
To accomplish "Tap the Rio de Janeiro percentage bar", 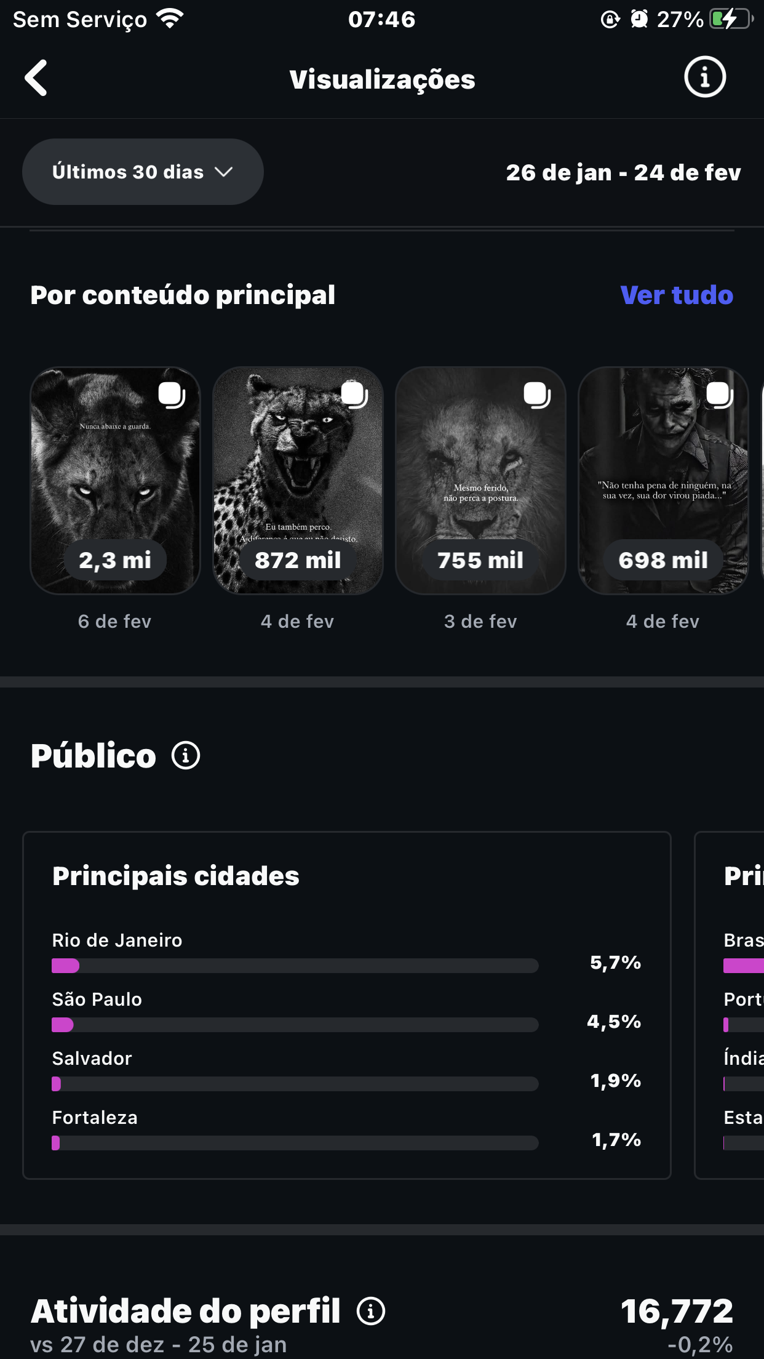I will tap(295, 966).
